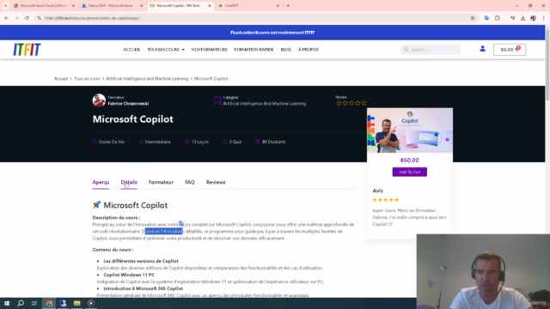550x309 pixels.
Task: Open the ACCUEIL menu item
Action: [x=131, y=50]
